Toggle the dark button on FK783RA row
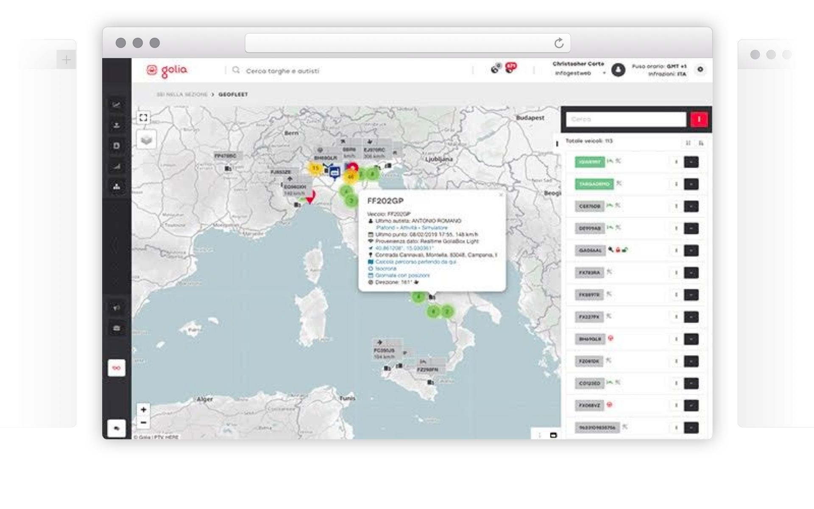The image size is (814, 509). [691, 272]
